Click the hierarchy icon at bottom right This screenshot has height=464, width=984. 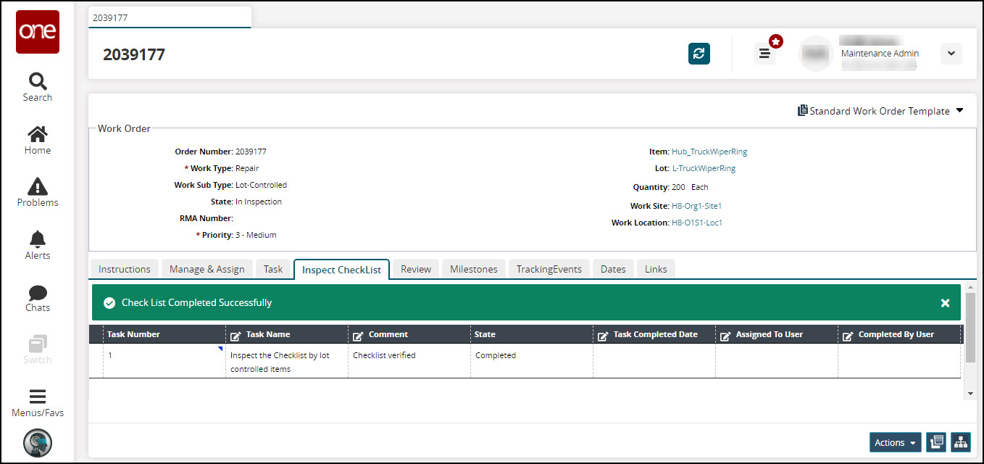[x=960, y=442]
